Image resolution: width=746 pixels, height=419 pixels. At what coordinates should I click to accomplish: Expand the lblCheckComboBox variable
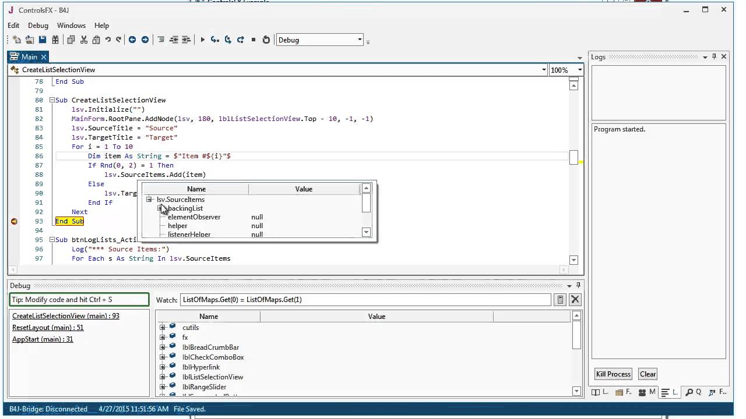coord(163,357)
